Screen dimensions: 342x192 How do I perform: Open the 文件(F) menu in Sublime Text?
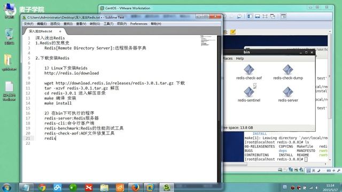click(28, 23)
